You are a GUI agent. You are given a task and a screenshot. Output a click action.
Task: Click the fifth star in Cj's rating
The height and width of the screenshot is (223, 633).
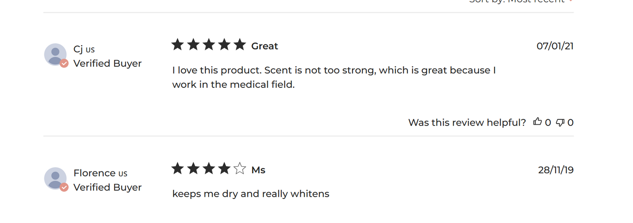240,45
